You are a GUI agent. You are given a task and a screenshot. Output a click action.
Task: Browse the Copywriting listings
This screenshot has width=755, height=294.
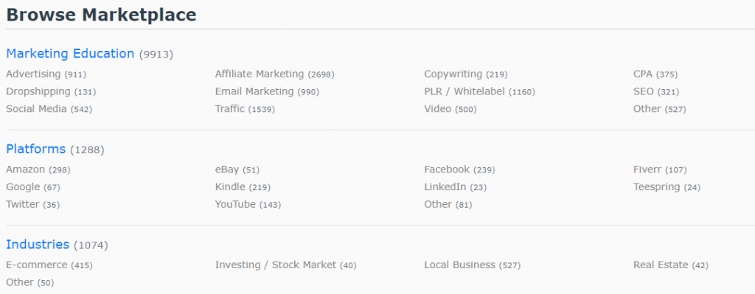pyautogui.click(x=453, y=74)
